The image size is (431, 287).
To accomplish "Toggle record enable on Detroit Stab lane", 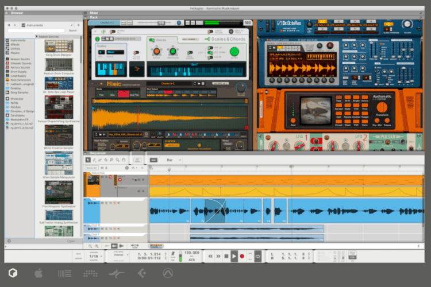I will [120, 180].
